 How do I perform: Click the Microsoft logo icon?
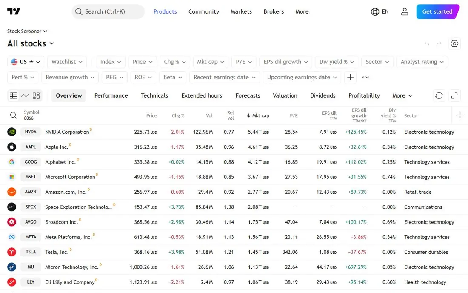(11, 177)
